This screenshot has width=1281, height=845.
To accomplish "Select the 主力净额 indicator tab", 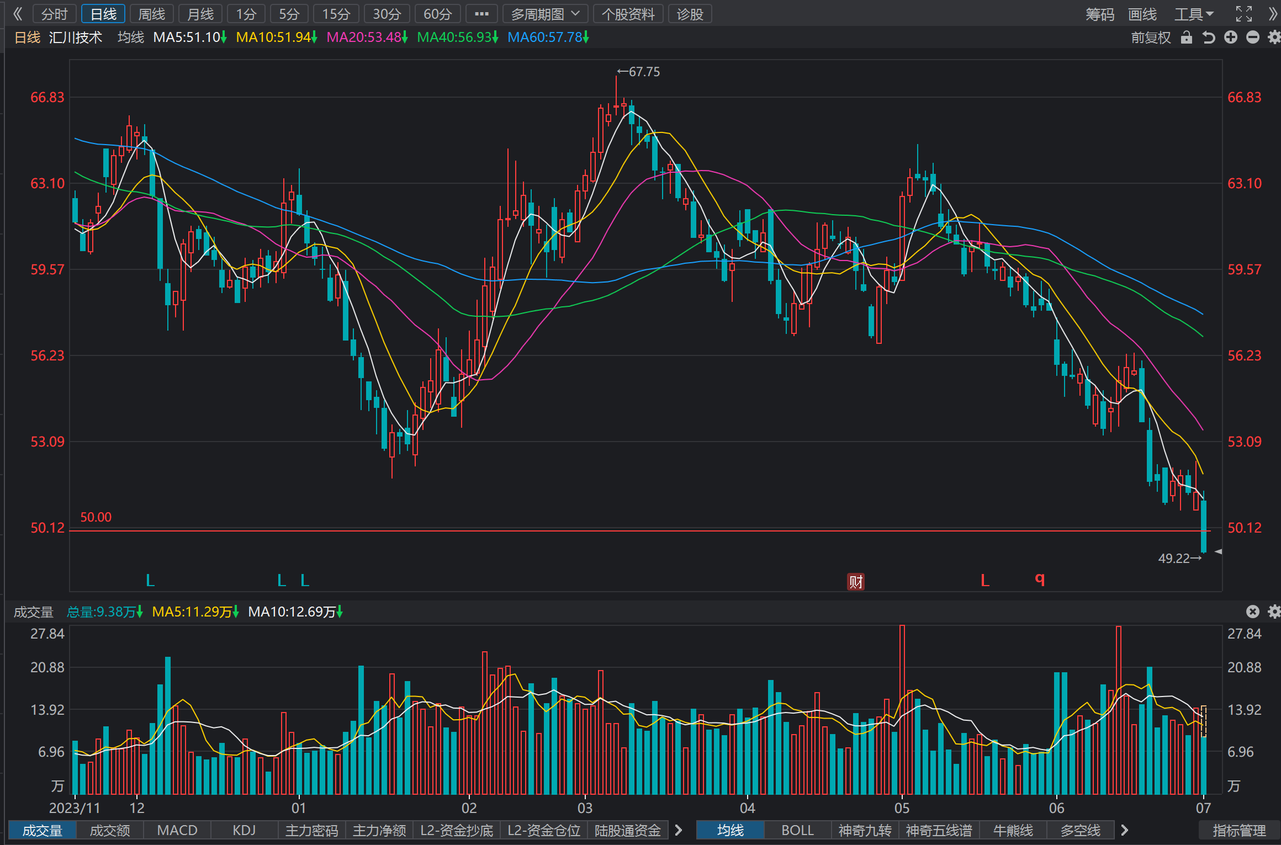I will tap(379, 830).
